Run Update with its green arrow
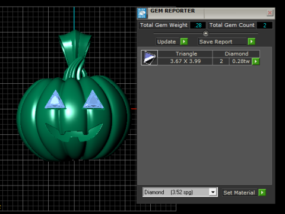Viewport: 285px width, 214px height. (x=184, y=42)
